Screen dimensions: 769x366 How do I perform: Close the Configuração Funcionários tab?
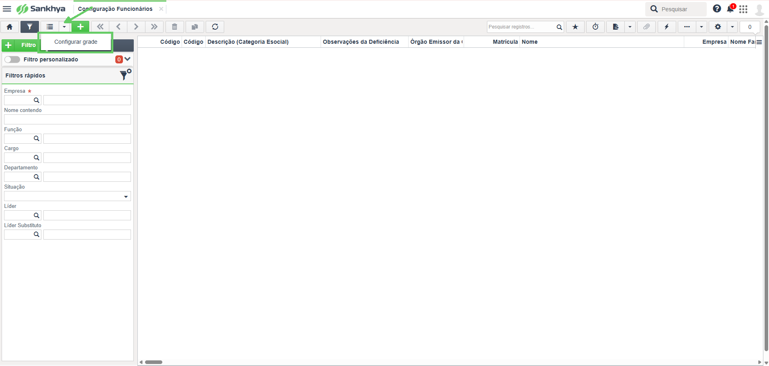pos(161,9)
